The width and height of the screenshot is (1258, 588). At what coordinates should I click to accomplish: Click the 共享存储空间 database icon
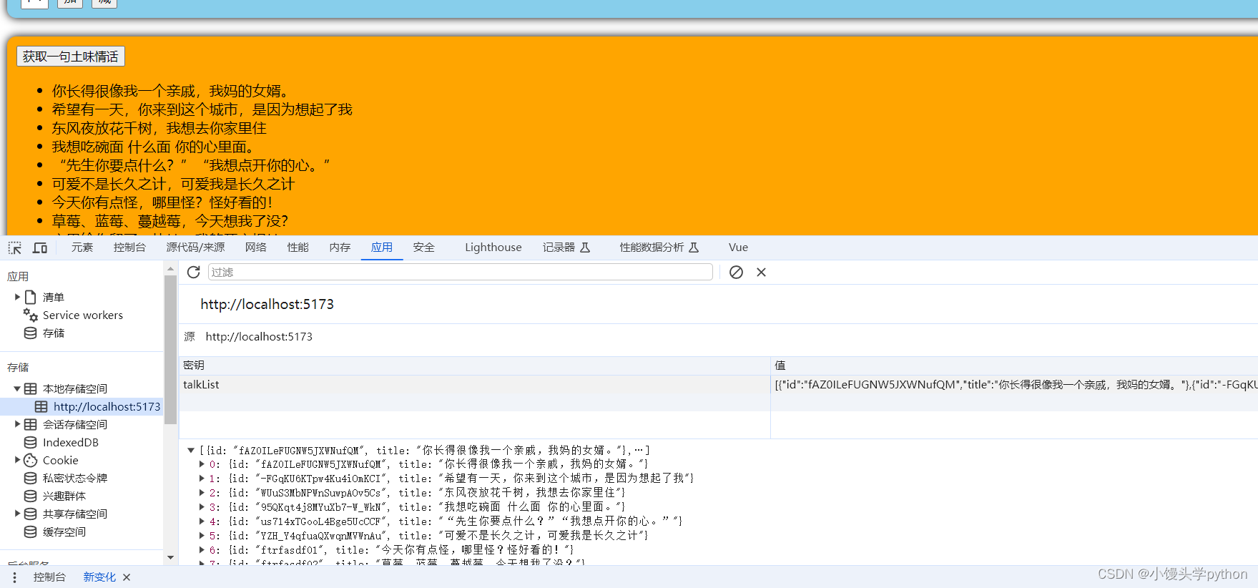[30, 514]
